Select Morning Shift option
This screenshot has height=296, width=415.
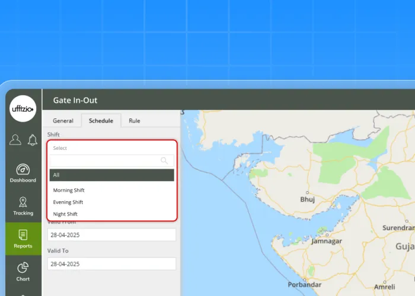coord(69,191)
